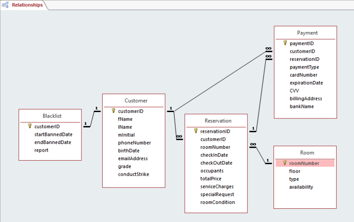354x222 pixels.
Task: Click the key icon beside paymentID
Action: pos(285,43)
